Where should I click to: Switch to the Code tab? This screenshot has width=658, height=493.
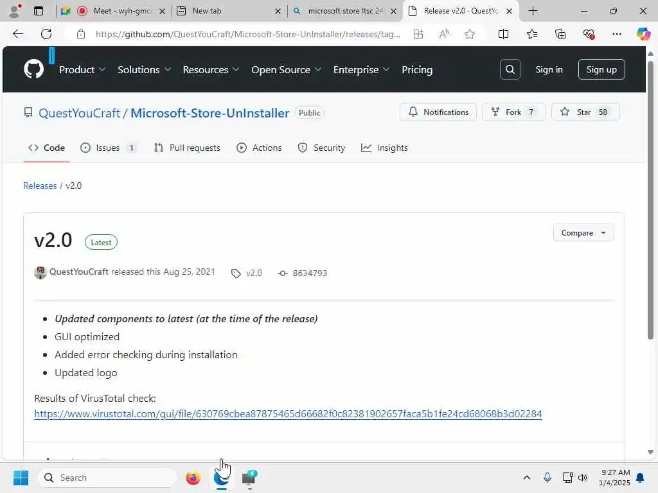pyautogui.click(x=46, y=148)
